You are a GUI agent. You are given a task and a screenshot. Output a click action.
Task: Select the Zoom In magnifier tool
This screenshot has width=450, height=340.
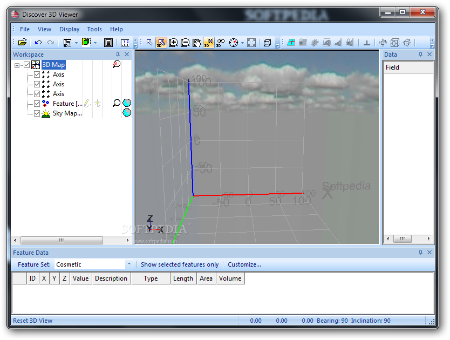click(x=173, y=43)
